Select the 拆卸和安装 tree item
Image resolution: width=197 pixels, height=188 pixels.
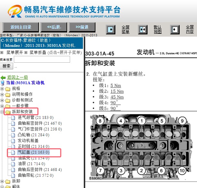tap(22, 112)
